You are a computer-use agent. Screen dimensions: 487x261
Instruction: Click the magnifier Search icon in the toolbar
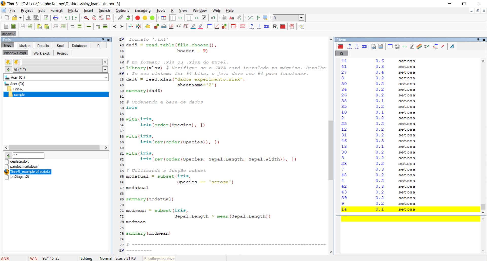[x=86, y=18]
